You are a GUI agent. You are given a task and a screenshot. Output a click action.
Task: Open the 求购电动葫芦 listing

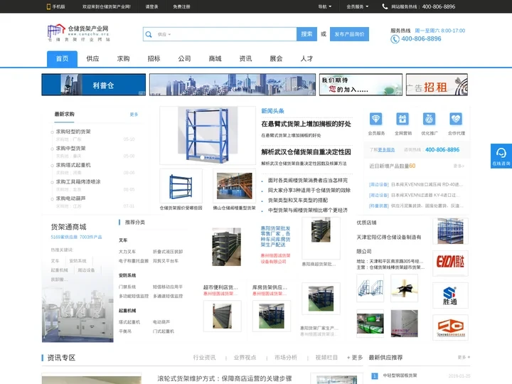point(70,198)
